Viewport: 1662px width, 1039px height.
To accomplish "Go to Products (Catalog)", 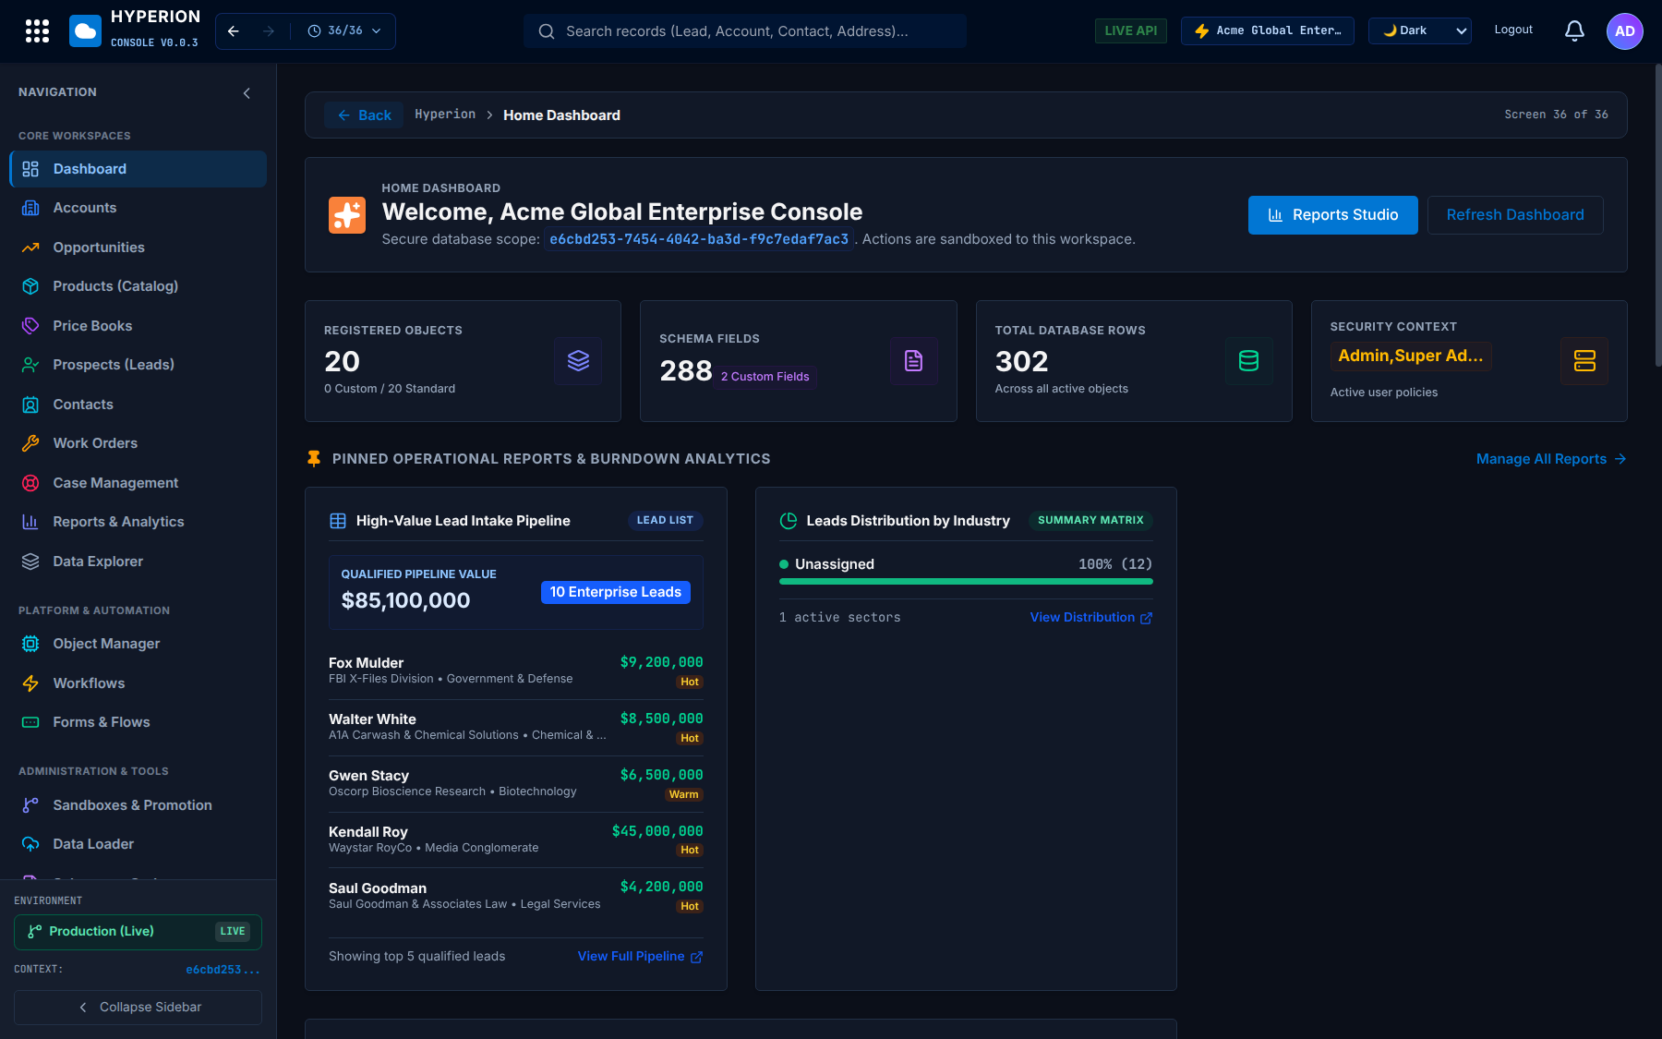I will coord(138,286).
